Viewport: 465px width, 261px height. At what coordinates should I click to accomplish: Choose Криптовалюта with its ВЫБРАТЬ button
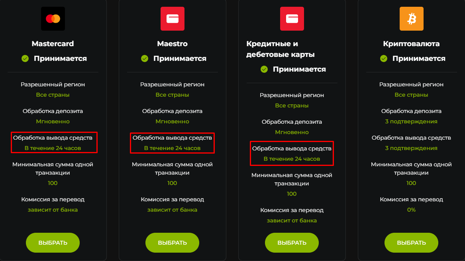pyautogui.click(x=411, y=243)
